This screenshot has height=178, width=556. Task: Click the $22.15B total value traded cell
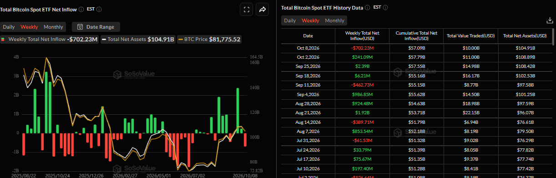(x=470, y=113)
